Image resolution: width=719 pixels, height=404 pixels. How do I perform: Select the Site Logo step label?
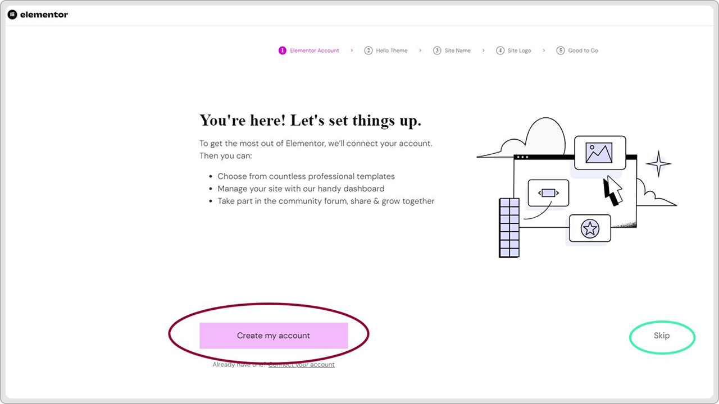(518, 50)
